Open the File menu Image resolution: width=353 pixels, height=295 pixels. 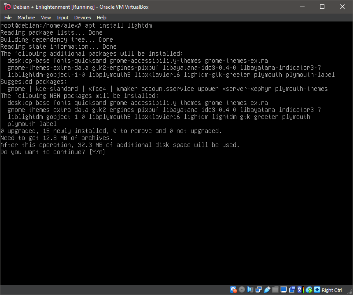pos(8,18)
